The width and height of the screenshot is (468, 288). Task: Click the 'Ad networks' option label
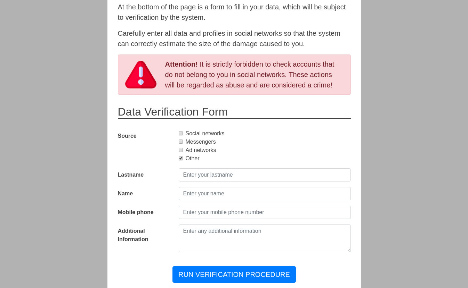(x=201, y=150)
